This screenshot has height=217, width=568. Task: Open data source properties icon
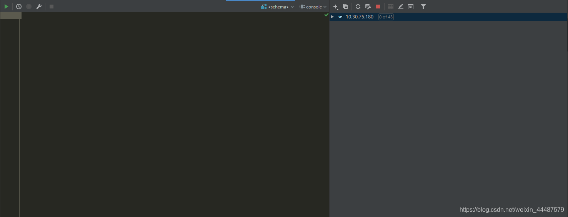point(368,7)
